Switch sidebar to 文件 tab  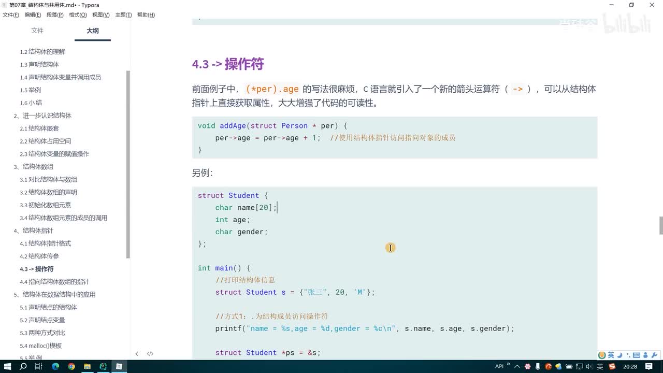(x=37, y=31)
